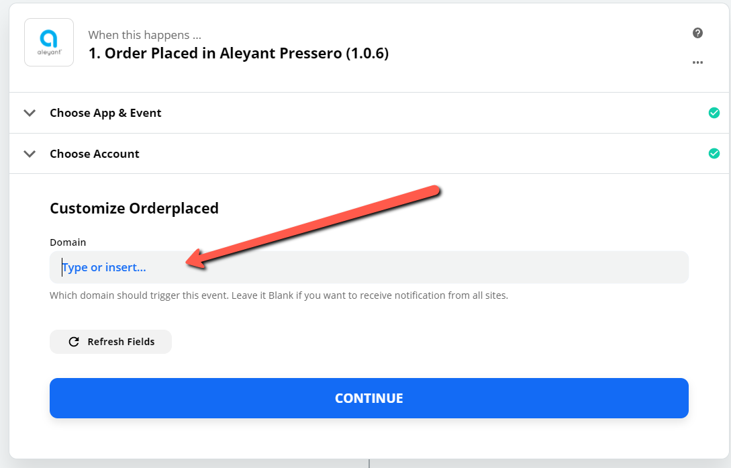Screen dimensions: 731x468
Task: Click the domain help description text
Action: pyautogui.click(x=279, y=295)
